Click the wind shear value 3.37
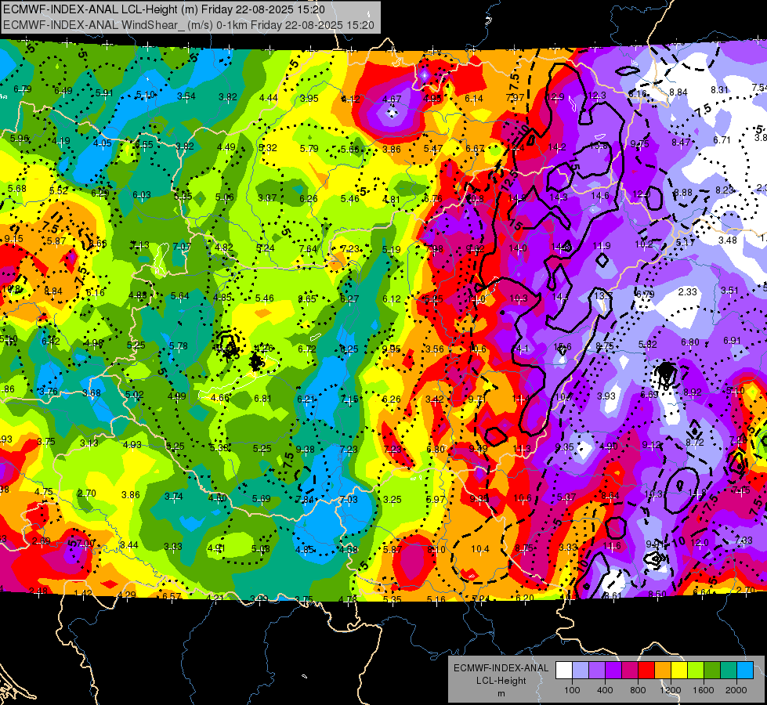Viewport: 767px width, 705px height. 267,197
